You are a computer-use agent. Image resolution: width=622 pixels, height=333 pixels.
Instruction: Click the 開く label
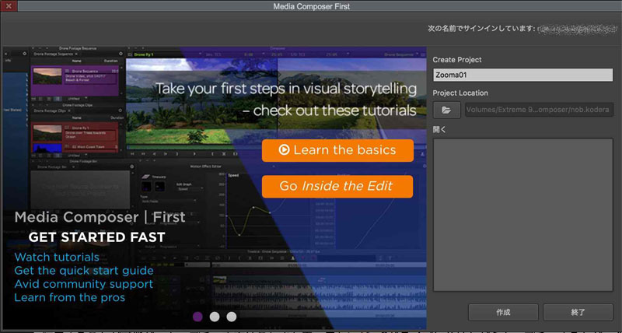[439, 129]
